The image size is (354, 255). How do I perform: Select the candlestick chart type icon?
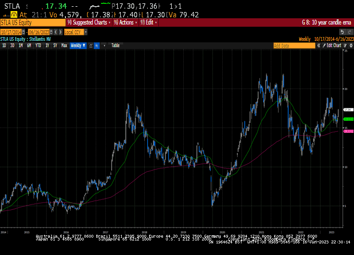[x=97, y=46]
